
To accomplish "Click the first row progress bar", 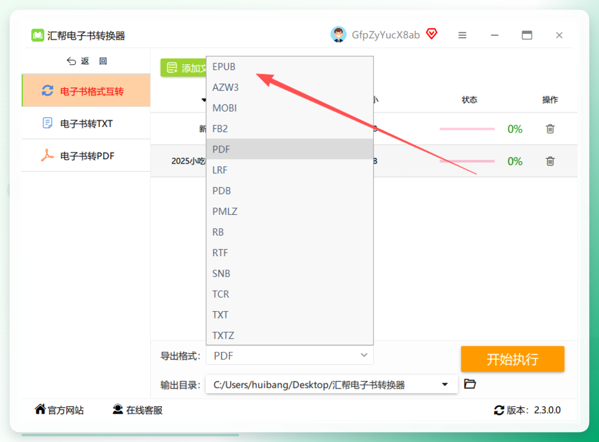I will (x=467, y=129).
